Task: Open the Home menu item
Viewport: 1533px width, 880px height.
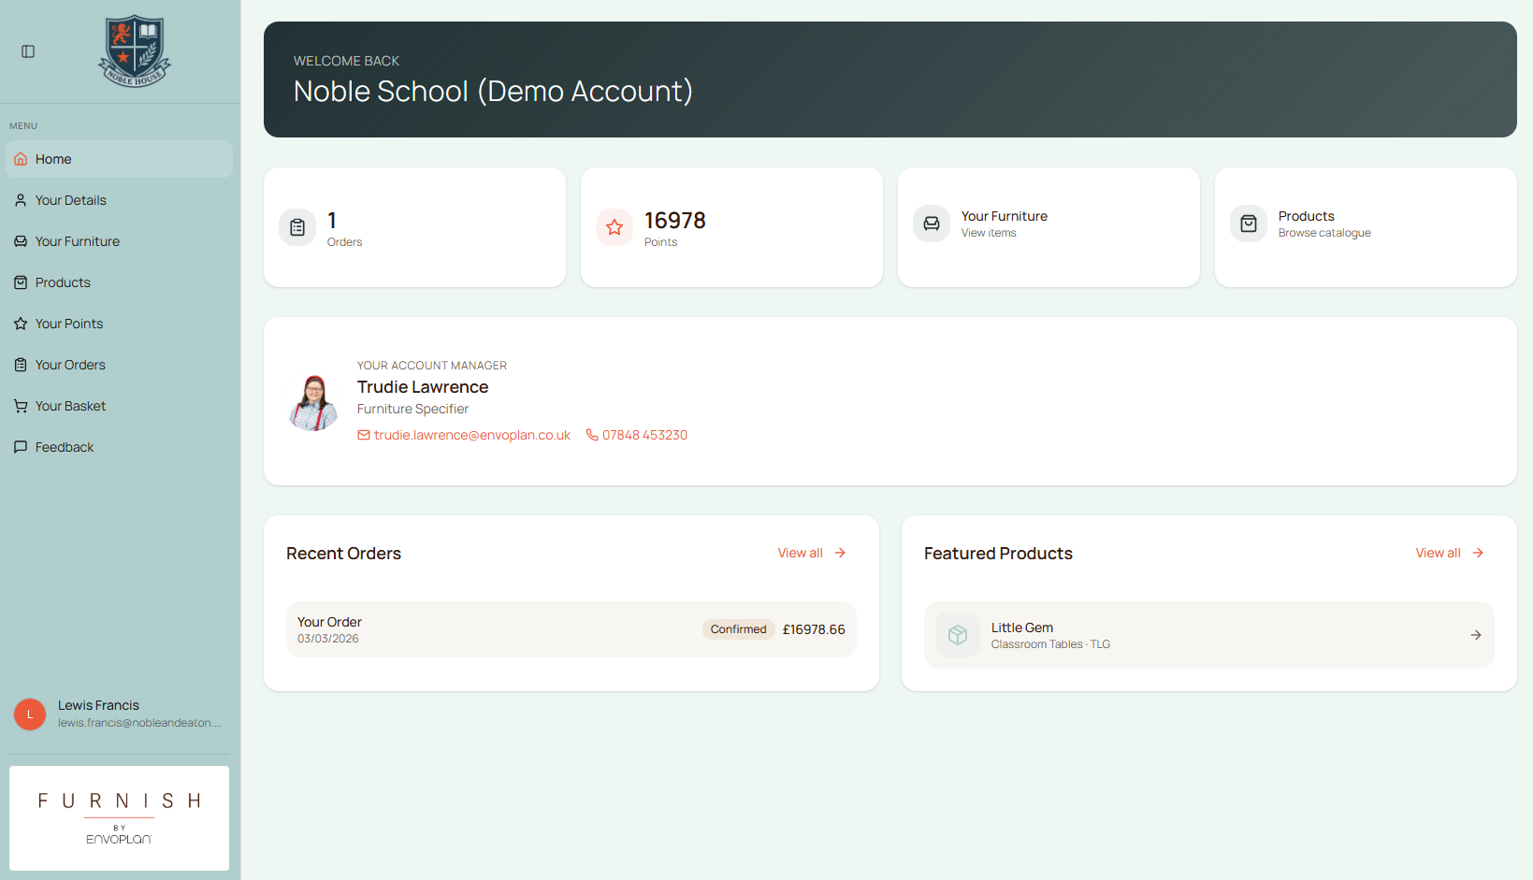Action: tap(119, 159)
